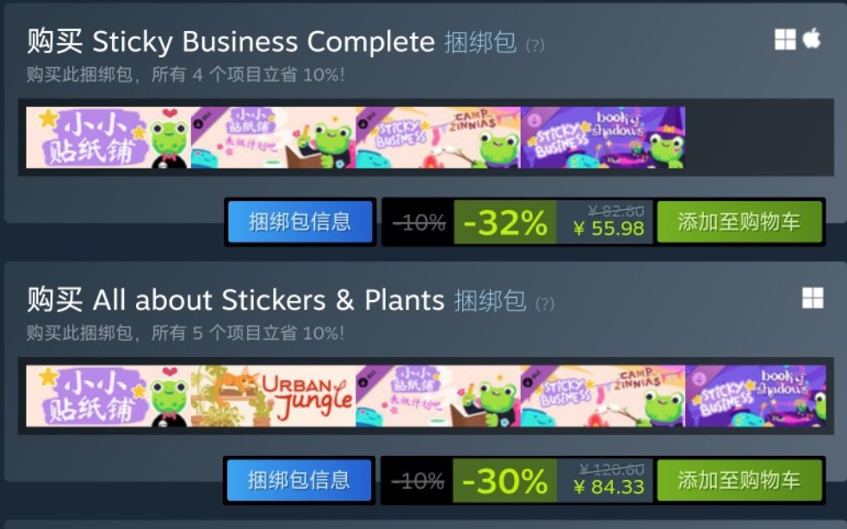The width and height of the screenshot is (847, 529).
Task: Open the Urban Jungle game thumbnail
Action: [x=274, y=397]
